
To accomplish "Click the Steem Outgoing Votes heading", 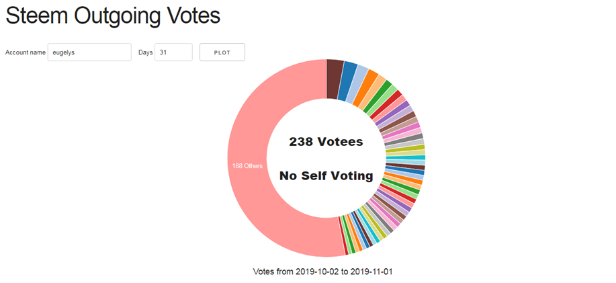I will tap(113, 15).
